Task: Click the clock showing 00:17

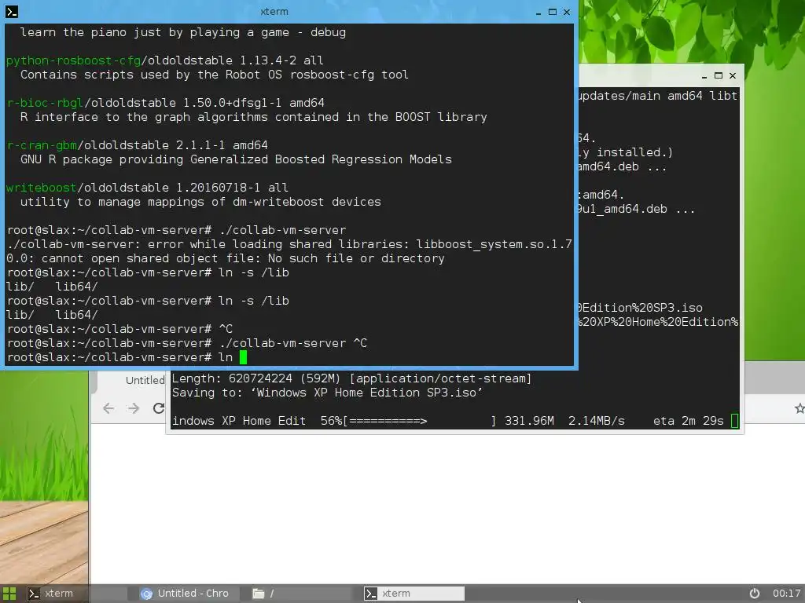Action: [786, 594]
